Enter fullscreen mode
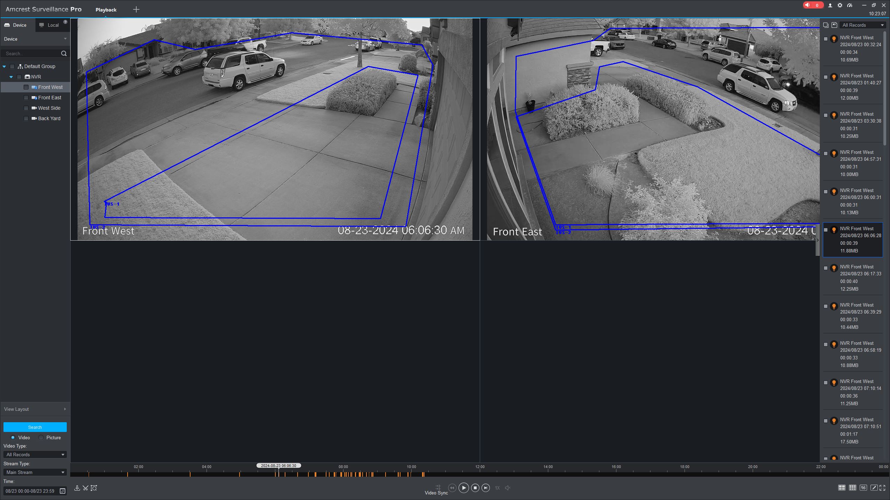The image size is (890, 500). point(882,488)
